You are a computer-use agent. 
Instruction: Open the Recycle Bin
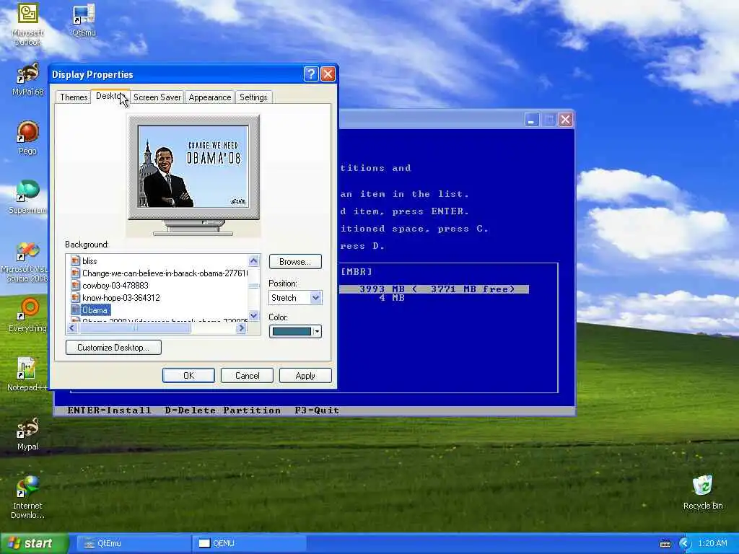coord(703,492)
